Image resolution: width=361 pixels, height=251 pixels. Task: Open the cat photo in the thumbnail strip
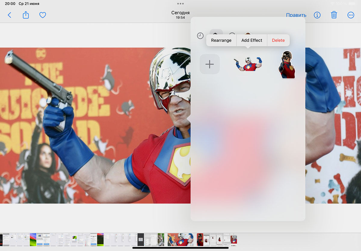(161, 240)
